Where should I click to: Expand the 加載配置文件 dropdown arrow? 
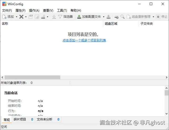(104, 17)
